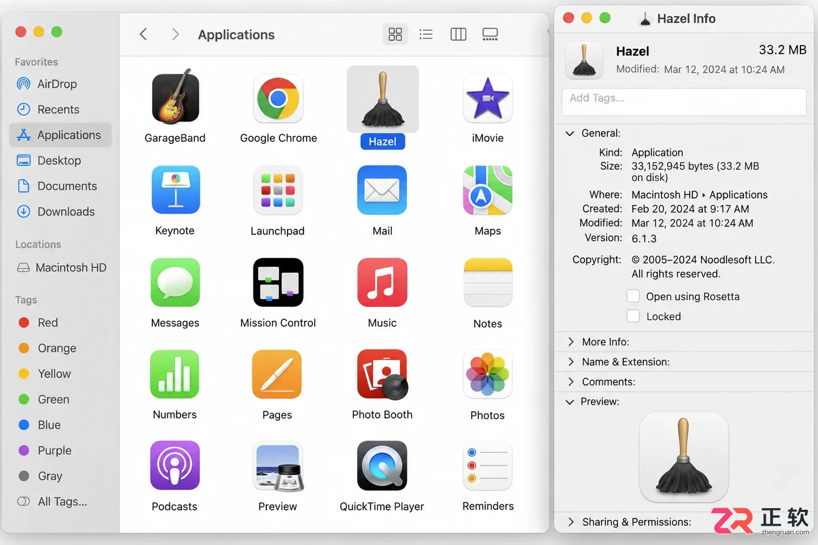Switch to column view
Image resolution: width=818 pixels, height=545 pixels.
[x=458, y=35]
